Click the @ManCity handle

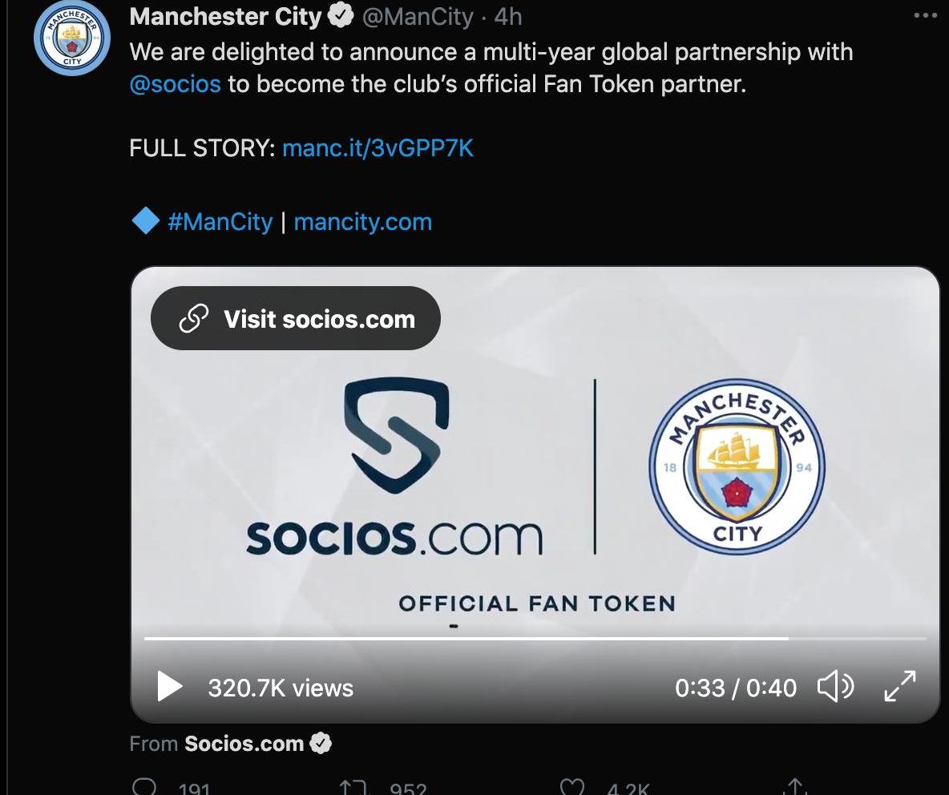click(x=418, y=16)
